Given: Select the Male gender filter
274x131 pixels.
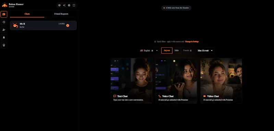Looking at the screenshot, I should (x=176, y=50).
